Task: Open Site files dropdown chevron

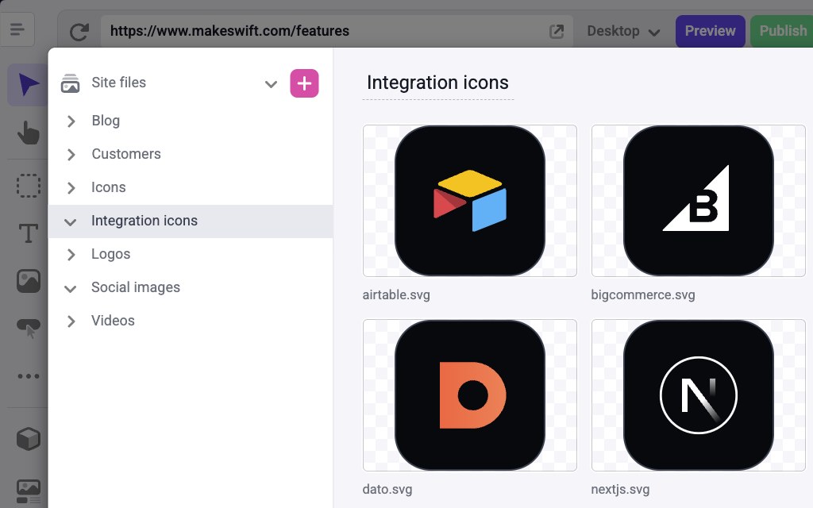Action: [271, 84]
